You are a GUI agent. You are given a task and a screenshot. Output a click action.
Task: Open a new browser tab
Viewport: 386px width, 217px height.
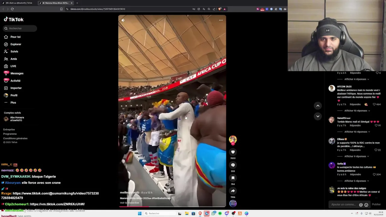(x=77, y=3)
